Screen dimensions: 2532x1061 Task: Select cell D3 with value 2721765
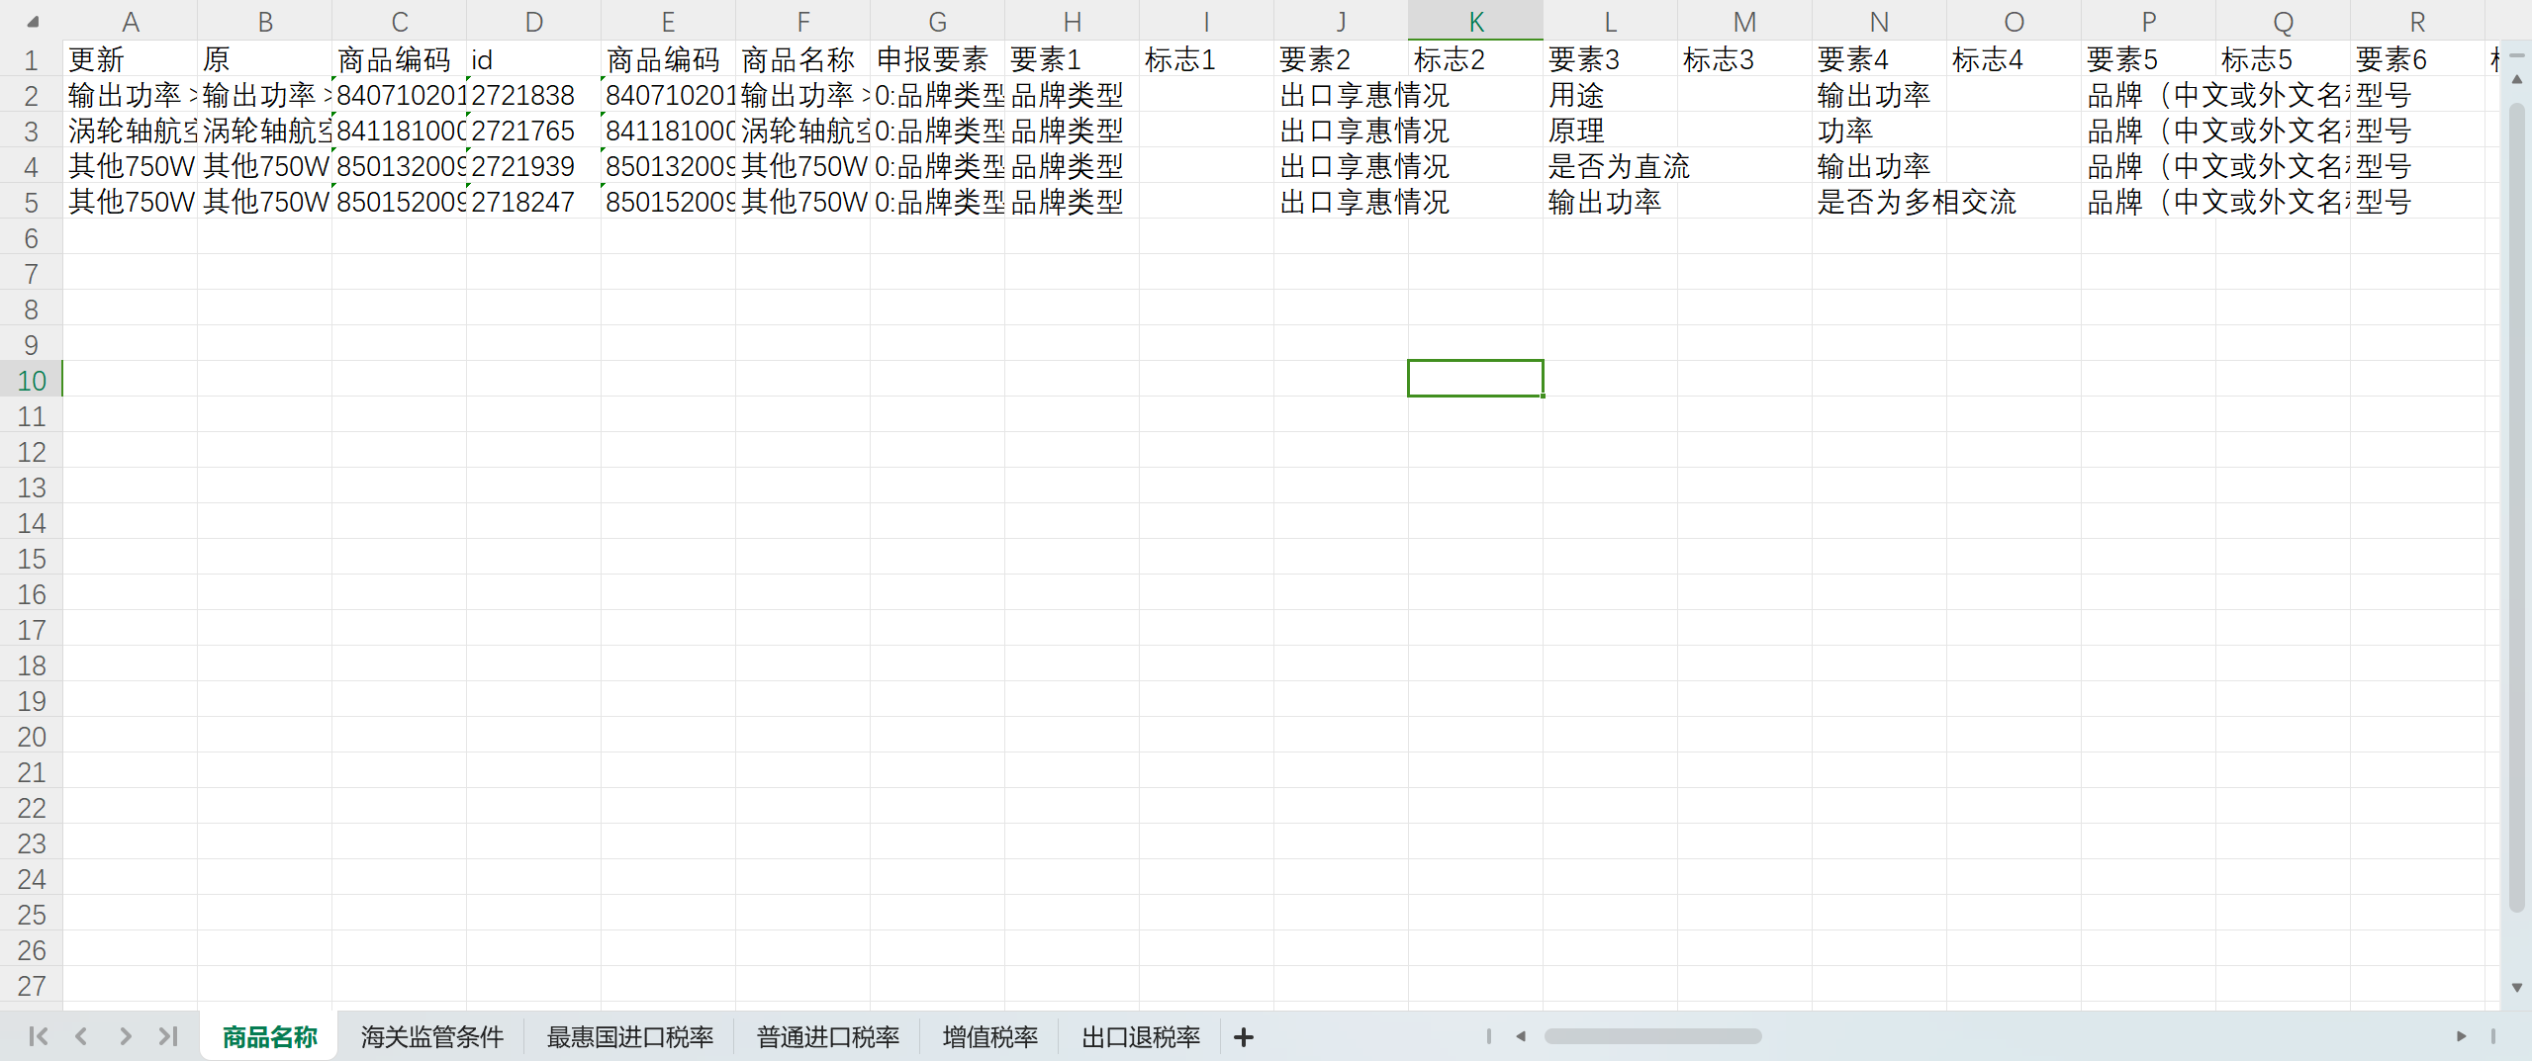click(x=533, y=131)
